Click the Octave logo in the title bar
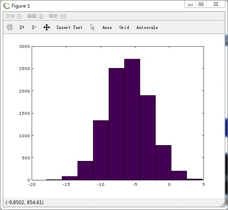This screenshot has width=228, height=210. click(x=6, y=6)
